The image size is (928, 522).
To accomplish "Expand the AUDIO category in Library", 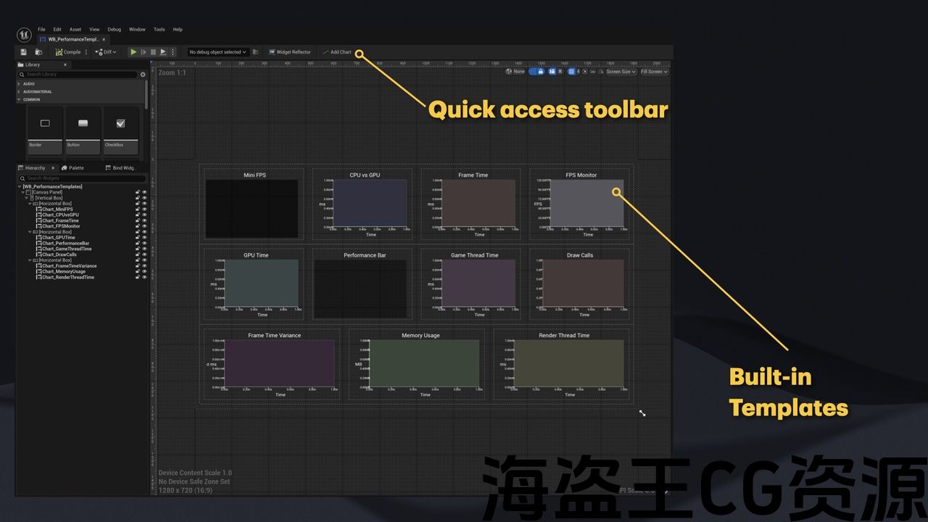I will click(x=20, y=84).
